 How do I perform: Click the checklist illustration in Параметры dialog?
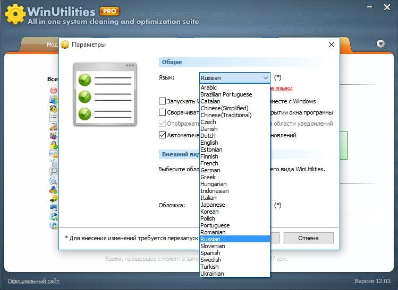click(105, 94)
